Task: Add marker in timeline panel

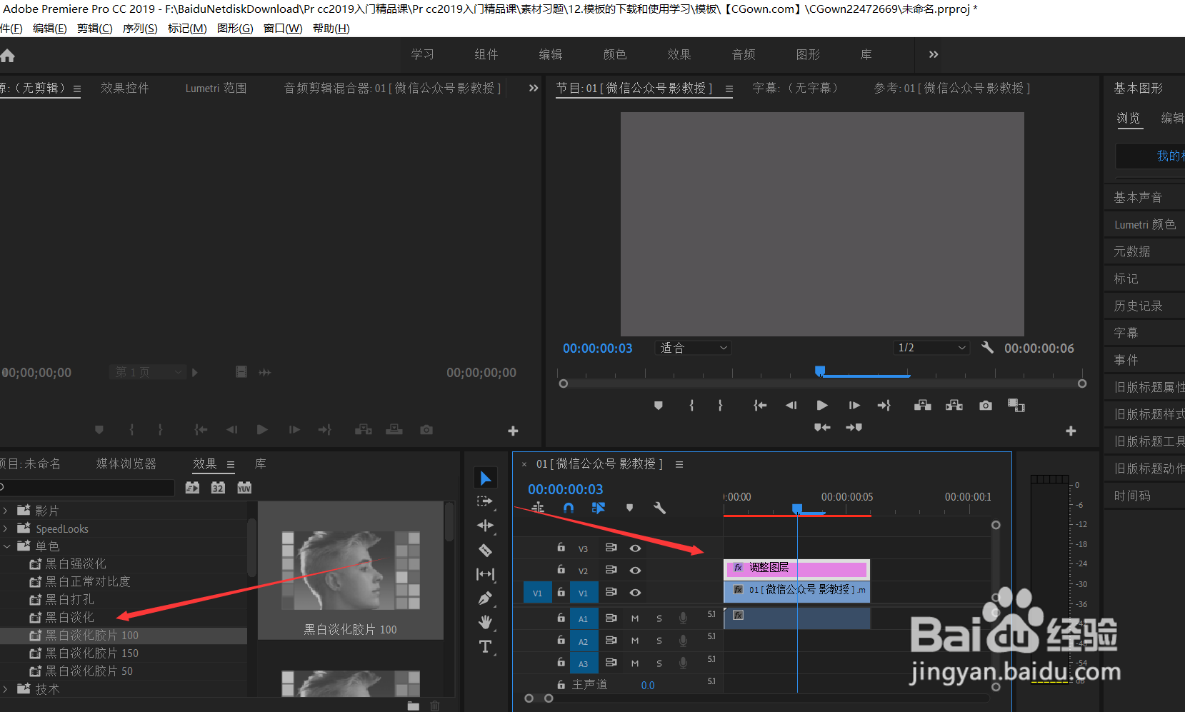Action: (629, 508)
